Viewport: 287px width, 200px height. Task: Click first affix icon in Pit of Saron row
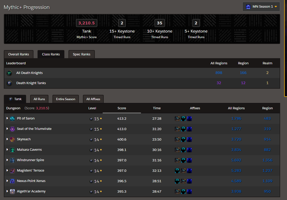[x=177, y=118]
